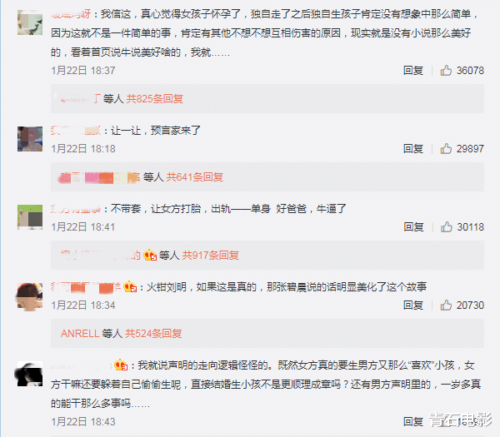Expand the 共825条回复 thread
Viewport: 500px width, 437px height.
tap(155, 99)
